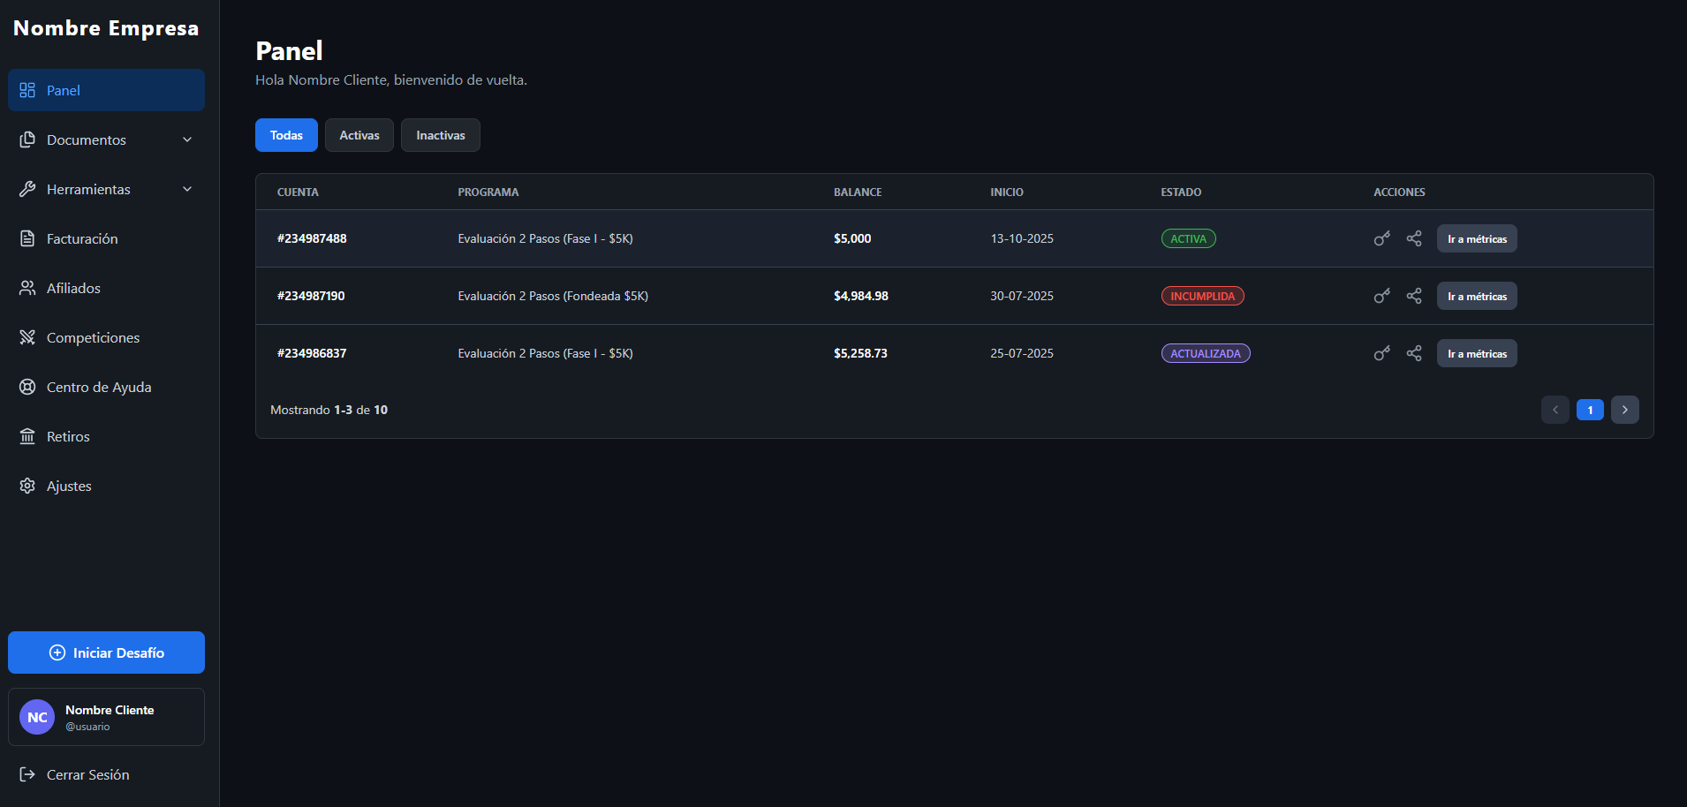Click the key icon for account #234987488

(1381, 238)
